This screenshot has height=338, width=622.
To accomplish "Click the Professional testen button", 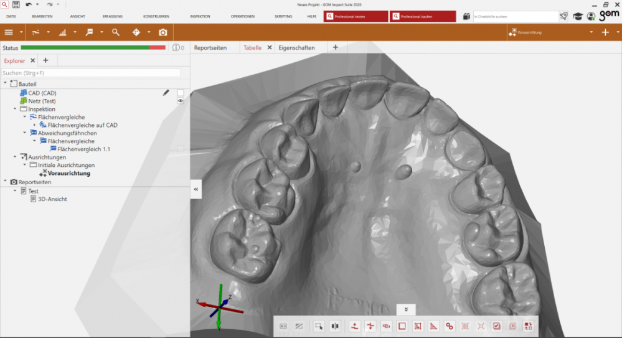I will tap(356, 16).
